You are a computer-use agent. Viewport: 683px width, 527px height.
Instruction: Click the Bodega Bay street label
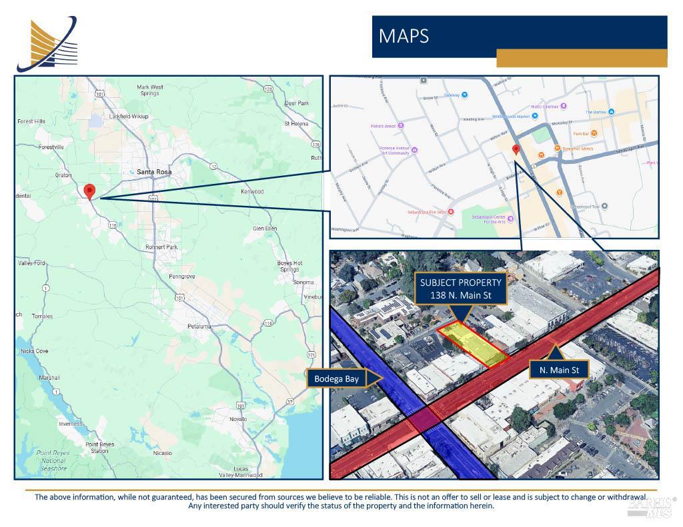tap(337, 379)
